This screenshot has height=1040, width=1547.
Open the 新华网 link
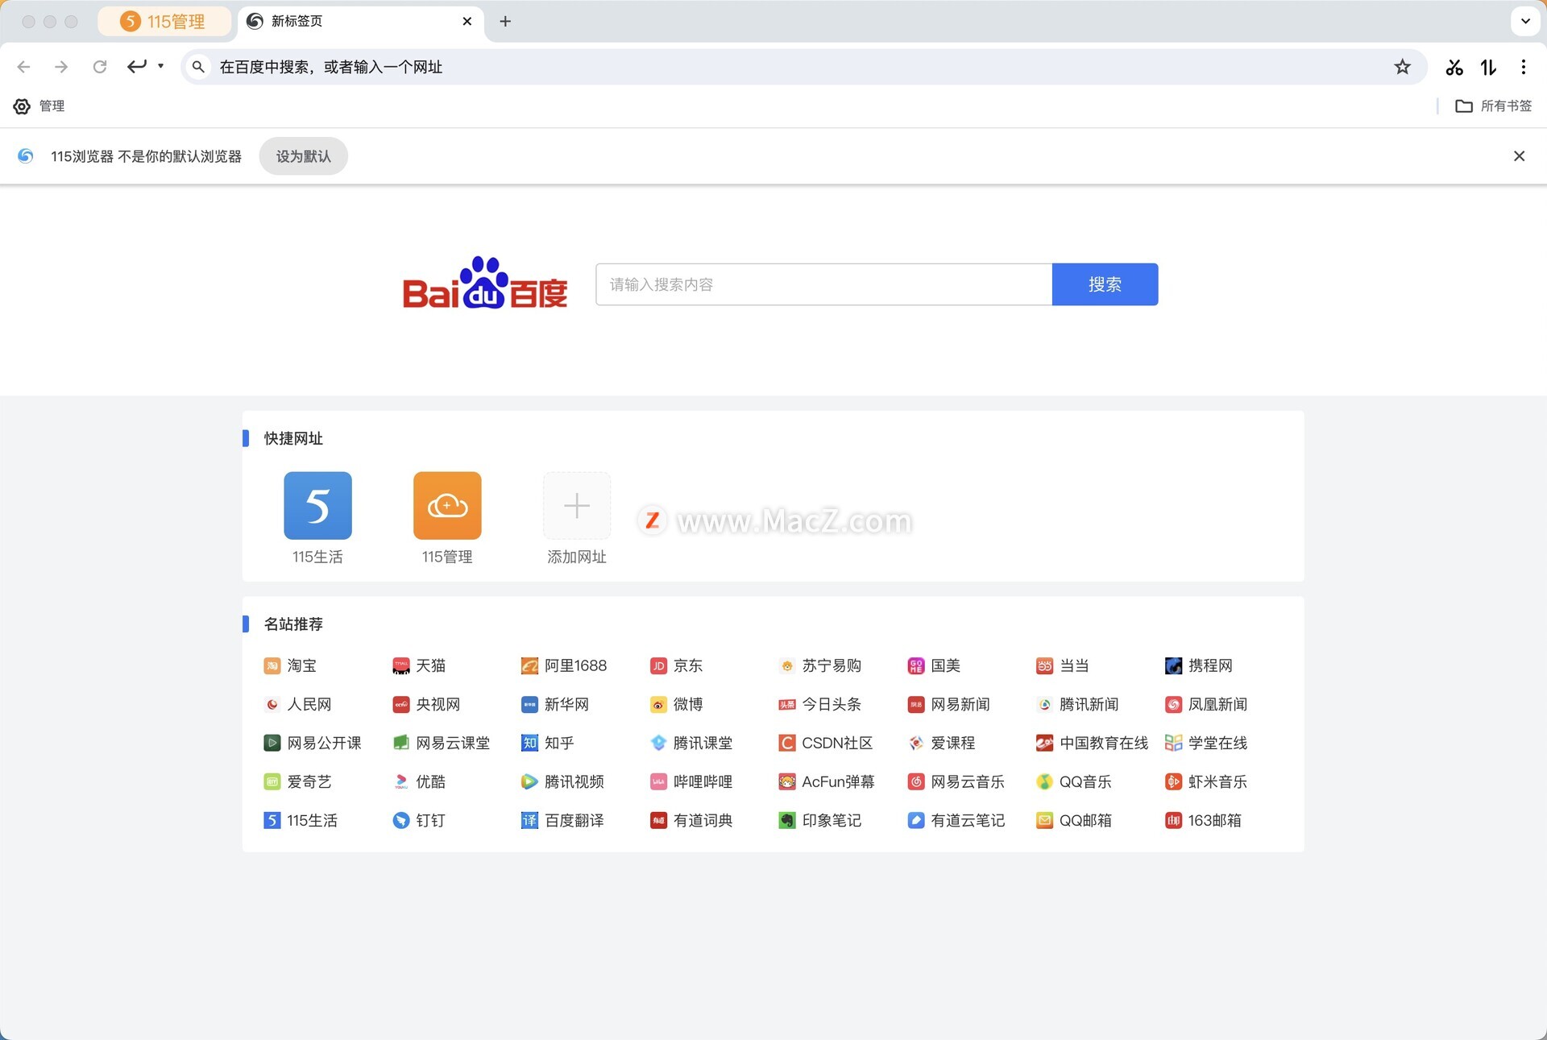[x=555, y=704]
